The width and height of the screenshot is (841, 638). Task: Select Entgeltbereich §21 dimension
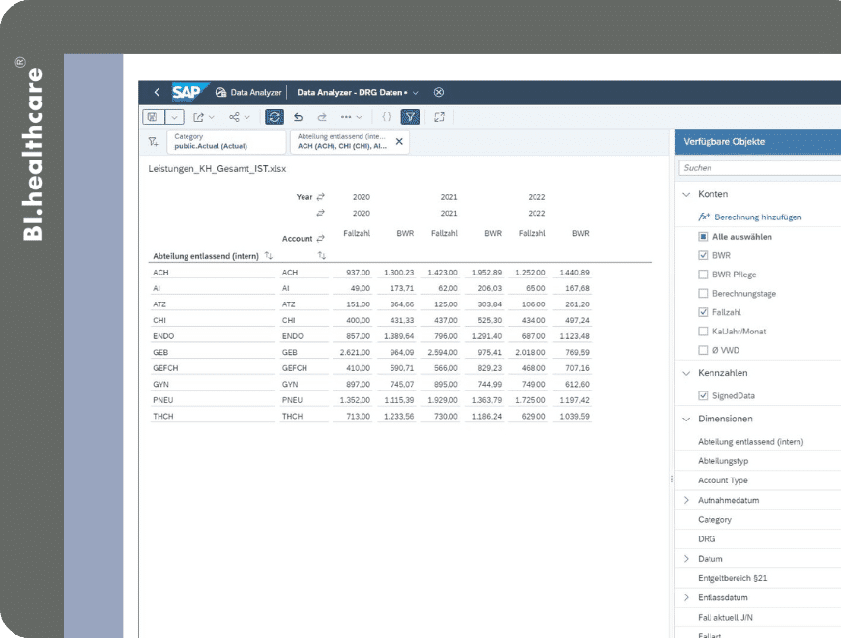point(732,578)
